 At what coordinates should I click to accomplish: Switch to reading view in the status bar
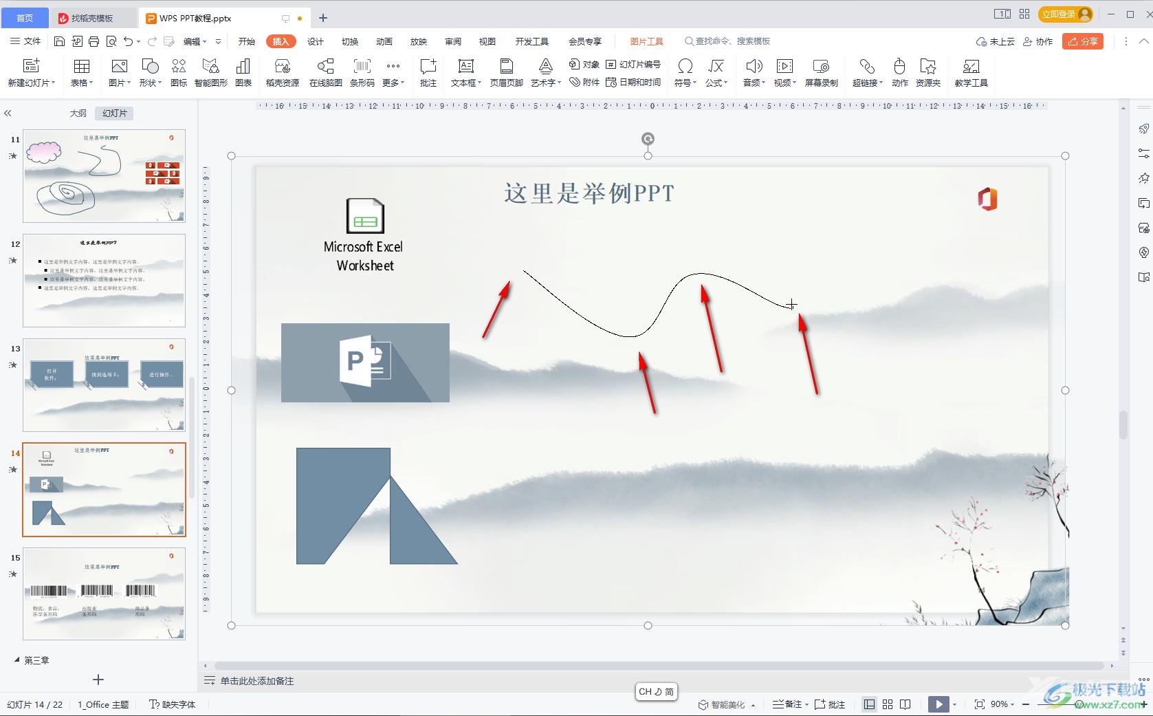click(x=905, y=704)
